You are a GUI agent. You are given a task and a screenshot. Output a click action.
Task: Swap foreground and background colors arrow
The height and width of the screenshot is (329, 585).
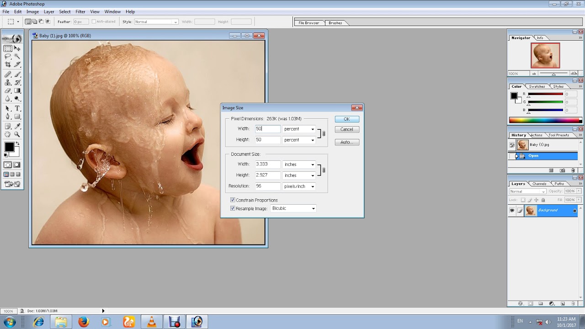[18, 144]
